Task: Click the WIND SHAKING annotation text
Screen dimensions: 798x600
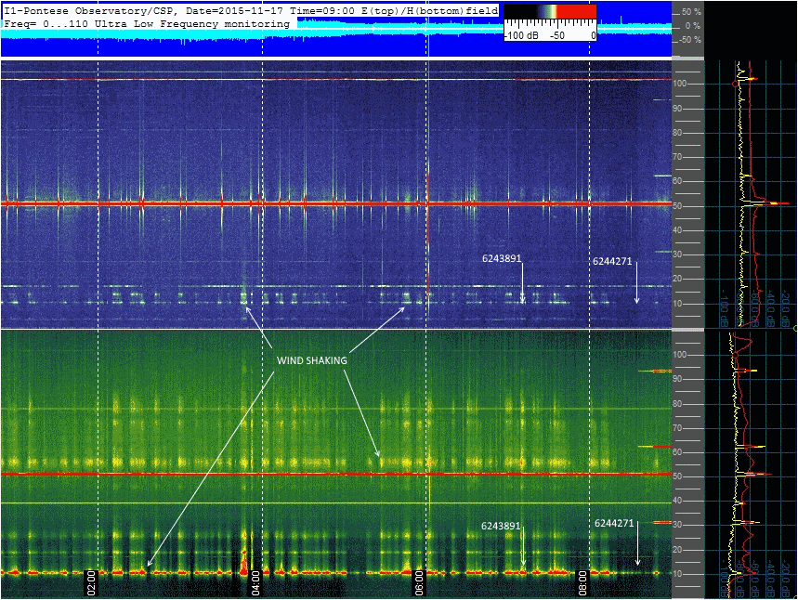Action: (313, 360)
